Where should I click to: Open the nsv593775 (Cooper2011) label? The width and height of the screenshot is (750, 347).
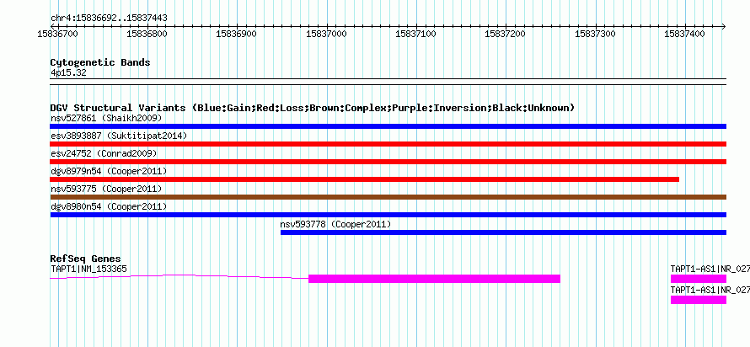106,189
